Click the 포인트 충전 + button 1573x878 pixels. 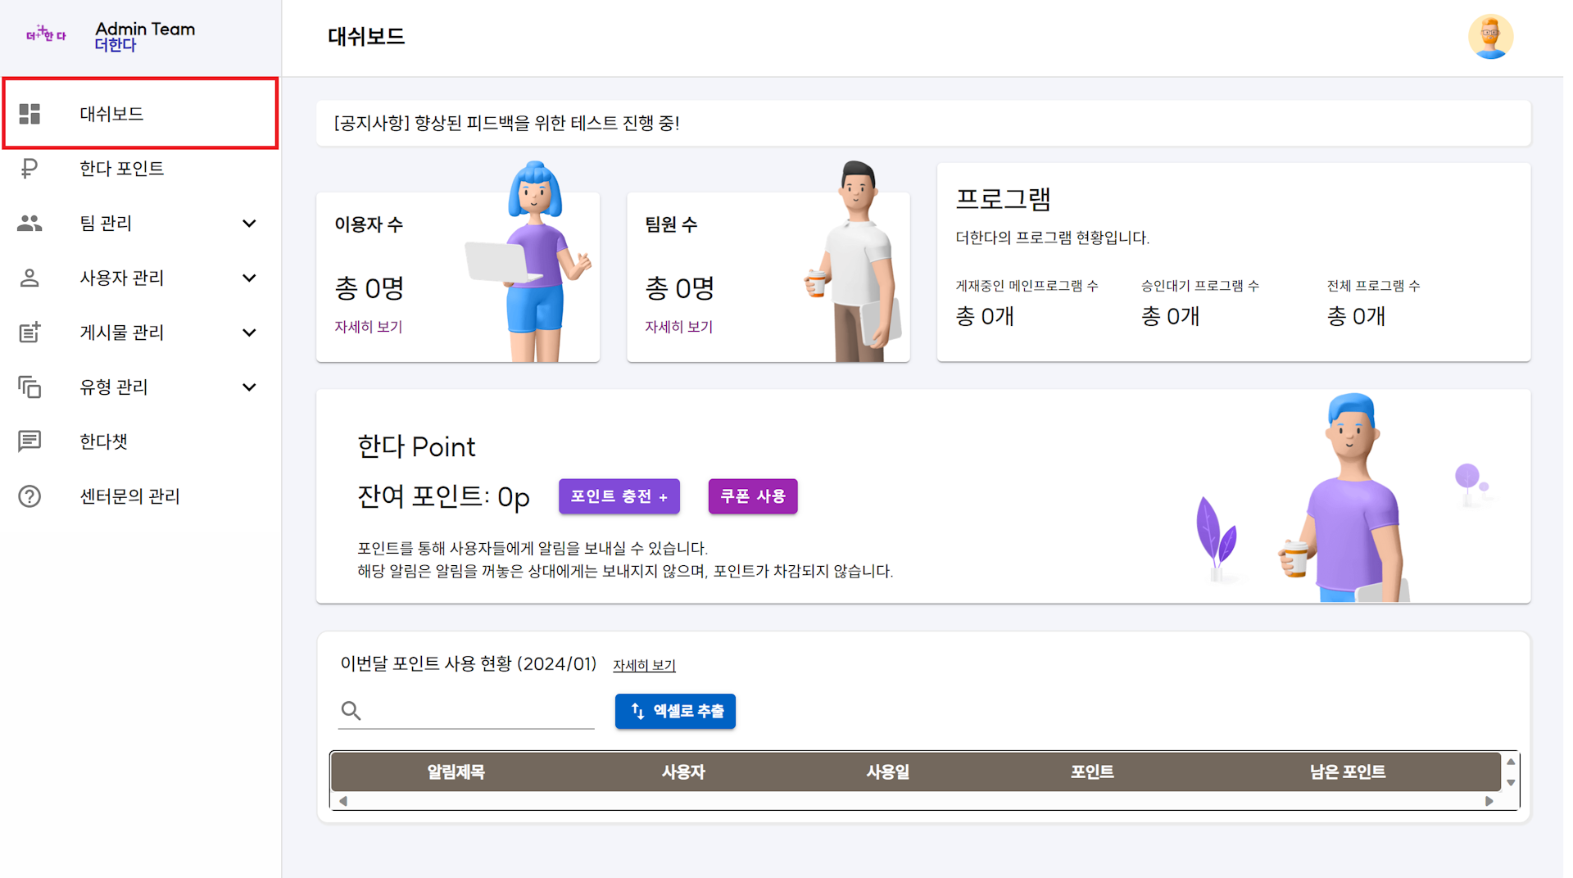619,496
